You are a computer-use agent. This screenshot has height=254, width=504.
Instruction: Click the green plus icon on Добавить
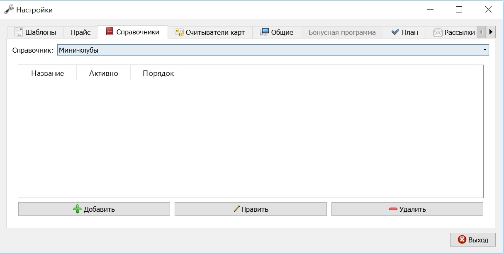pyautogui.click(x=78, y=209)
